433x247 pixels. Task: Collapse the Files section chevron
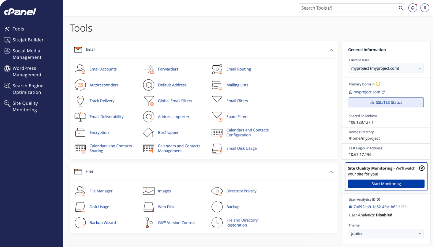pyautogui.click(x=331, y=172)
